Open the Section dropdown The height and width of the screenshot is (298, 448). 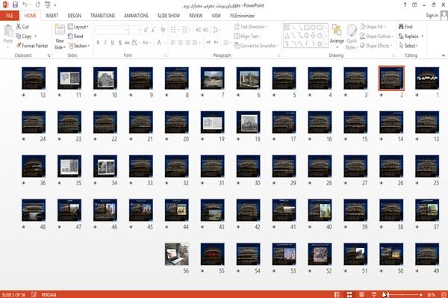point(79,46)
